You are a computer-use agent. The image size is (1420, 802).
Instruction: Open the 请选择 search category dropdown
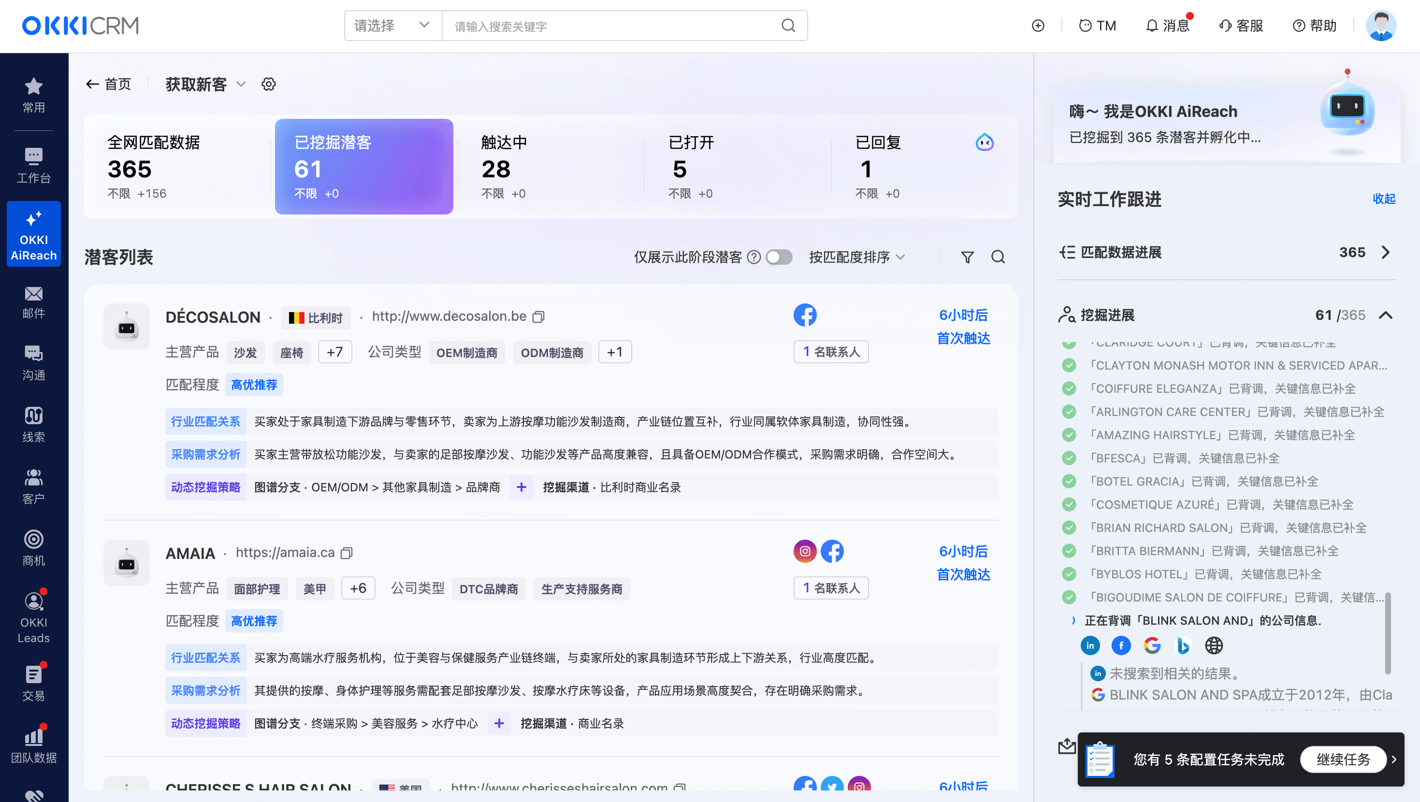point(392,26)
